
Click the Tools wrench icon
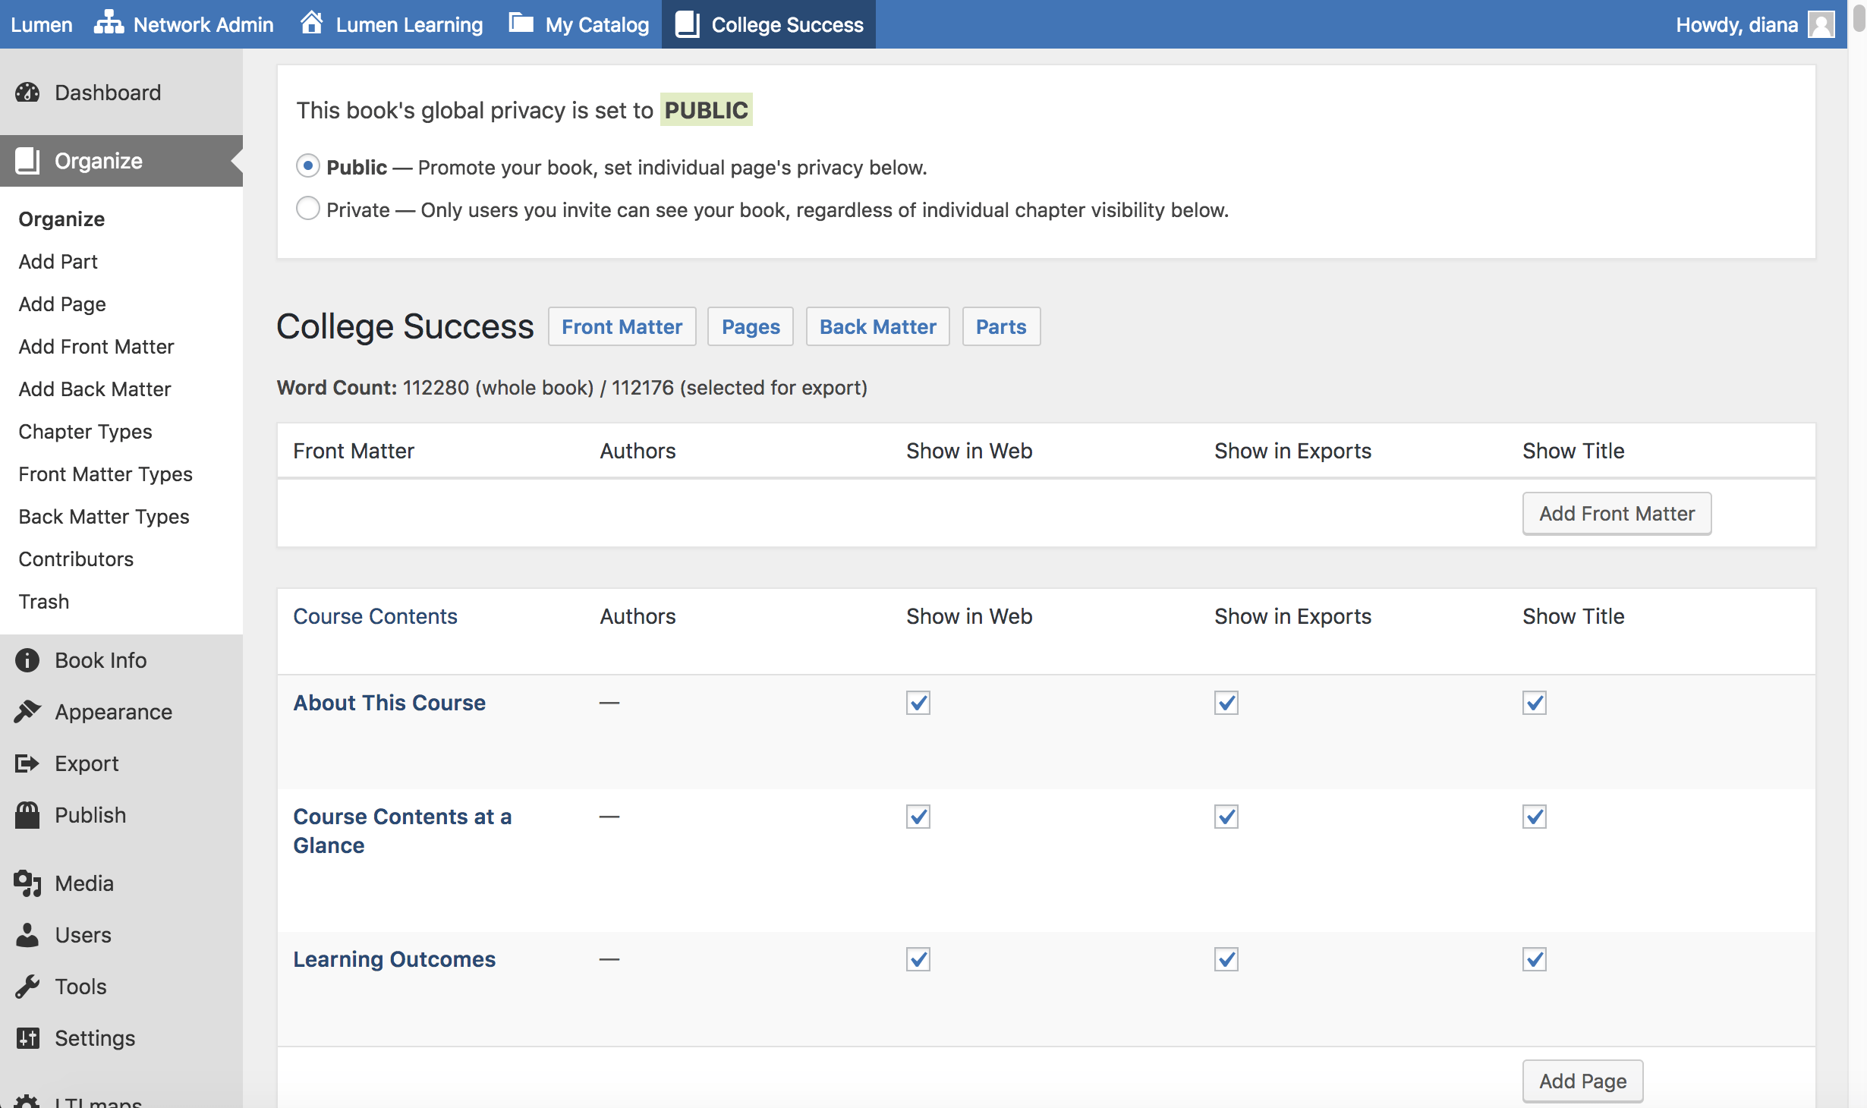point(27,987)
